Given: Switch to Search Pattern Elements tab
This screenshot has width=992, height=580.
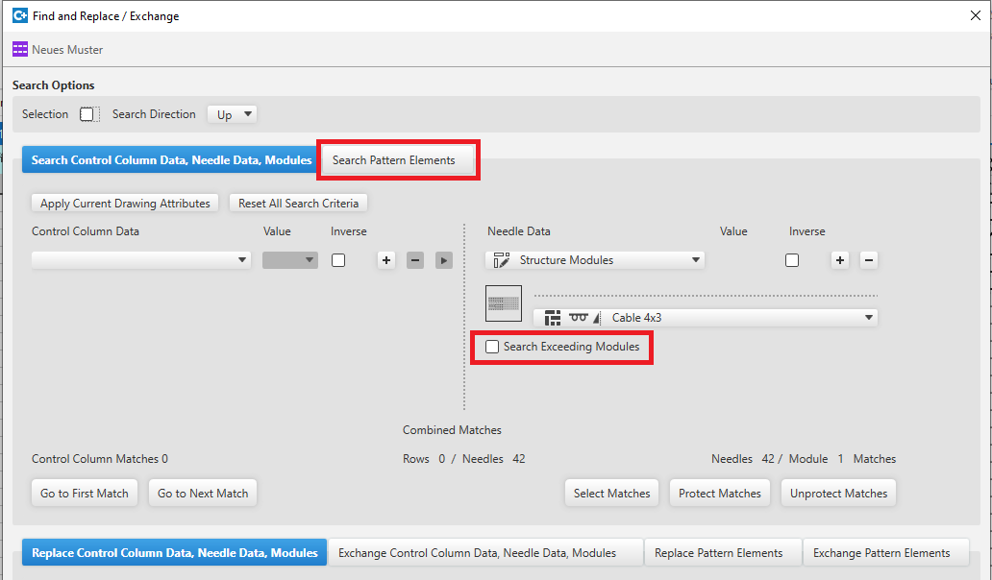Looking at the screenshot, I should pos(394,160).
